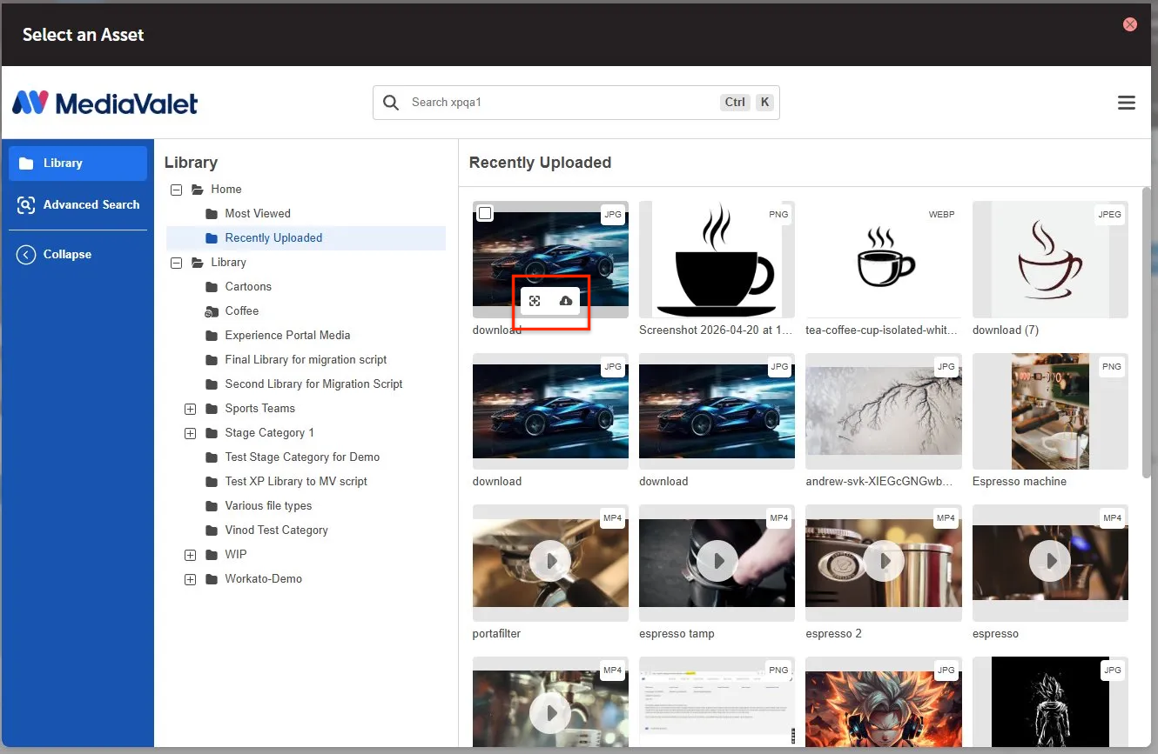Click the MediaValet logo
This screenshot has height=754, width=1158.
coord(105,103)
